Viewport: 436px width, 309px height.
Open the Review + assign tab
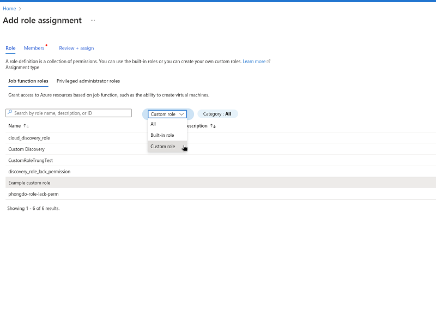click(x=76, y=48)
